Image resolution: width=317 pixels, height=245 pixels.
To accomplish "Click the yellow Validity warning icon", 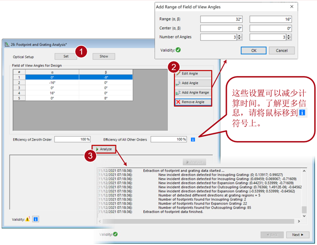I will point(28,219).
